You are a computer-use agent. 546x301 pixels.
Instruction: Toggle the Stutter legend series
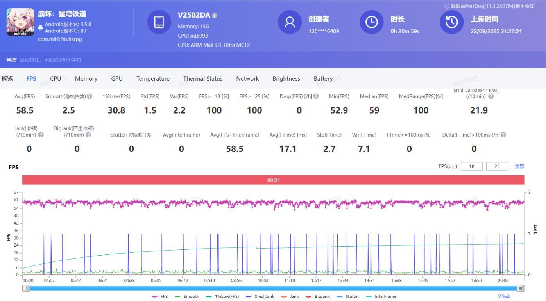click(348, 297)
